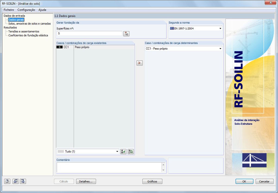Open the Ajuda menu
Screen dimensions: 278x193
tap(42, 10)
